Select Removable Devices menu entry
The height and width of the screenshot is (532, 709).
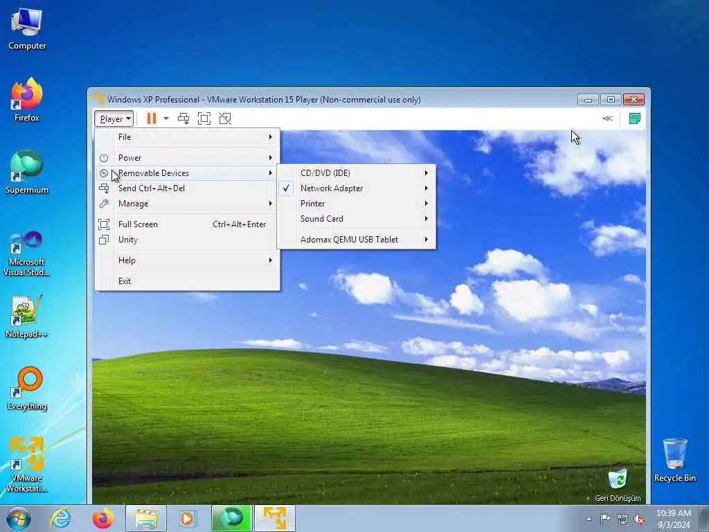(x=188, y=173)
